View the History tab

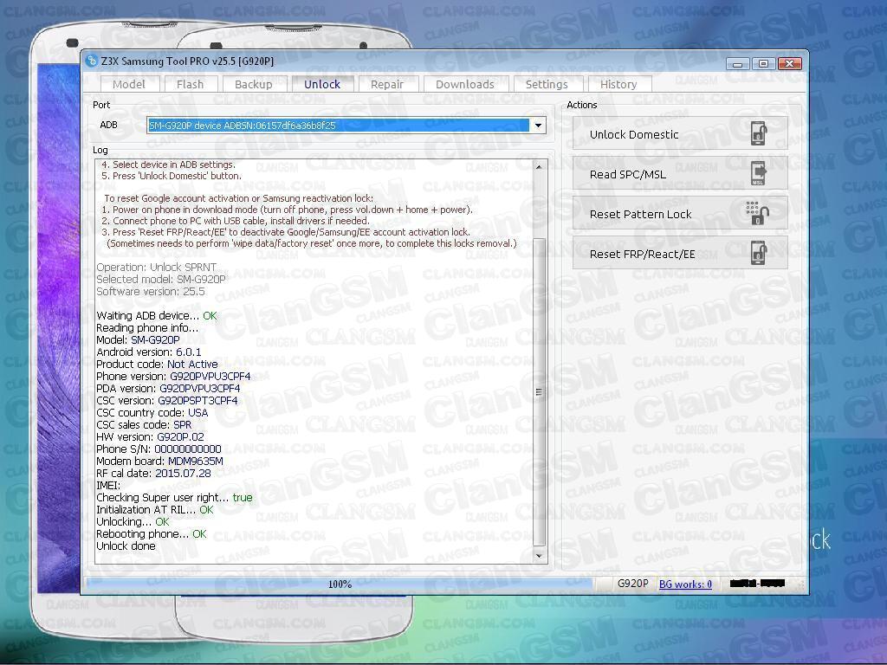pyautogui.click(x=618, y=84)
